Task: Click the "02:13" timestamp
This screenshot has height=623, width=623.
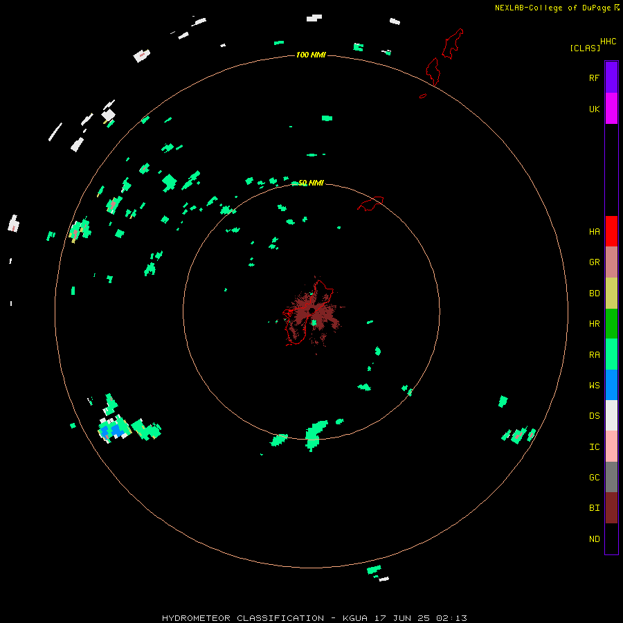Action: [451, 618]
